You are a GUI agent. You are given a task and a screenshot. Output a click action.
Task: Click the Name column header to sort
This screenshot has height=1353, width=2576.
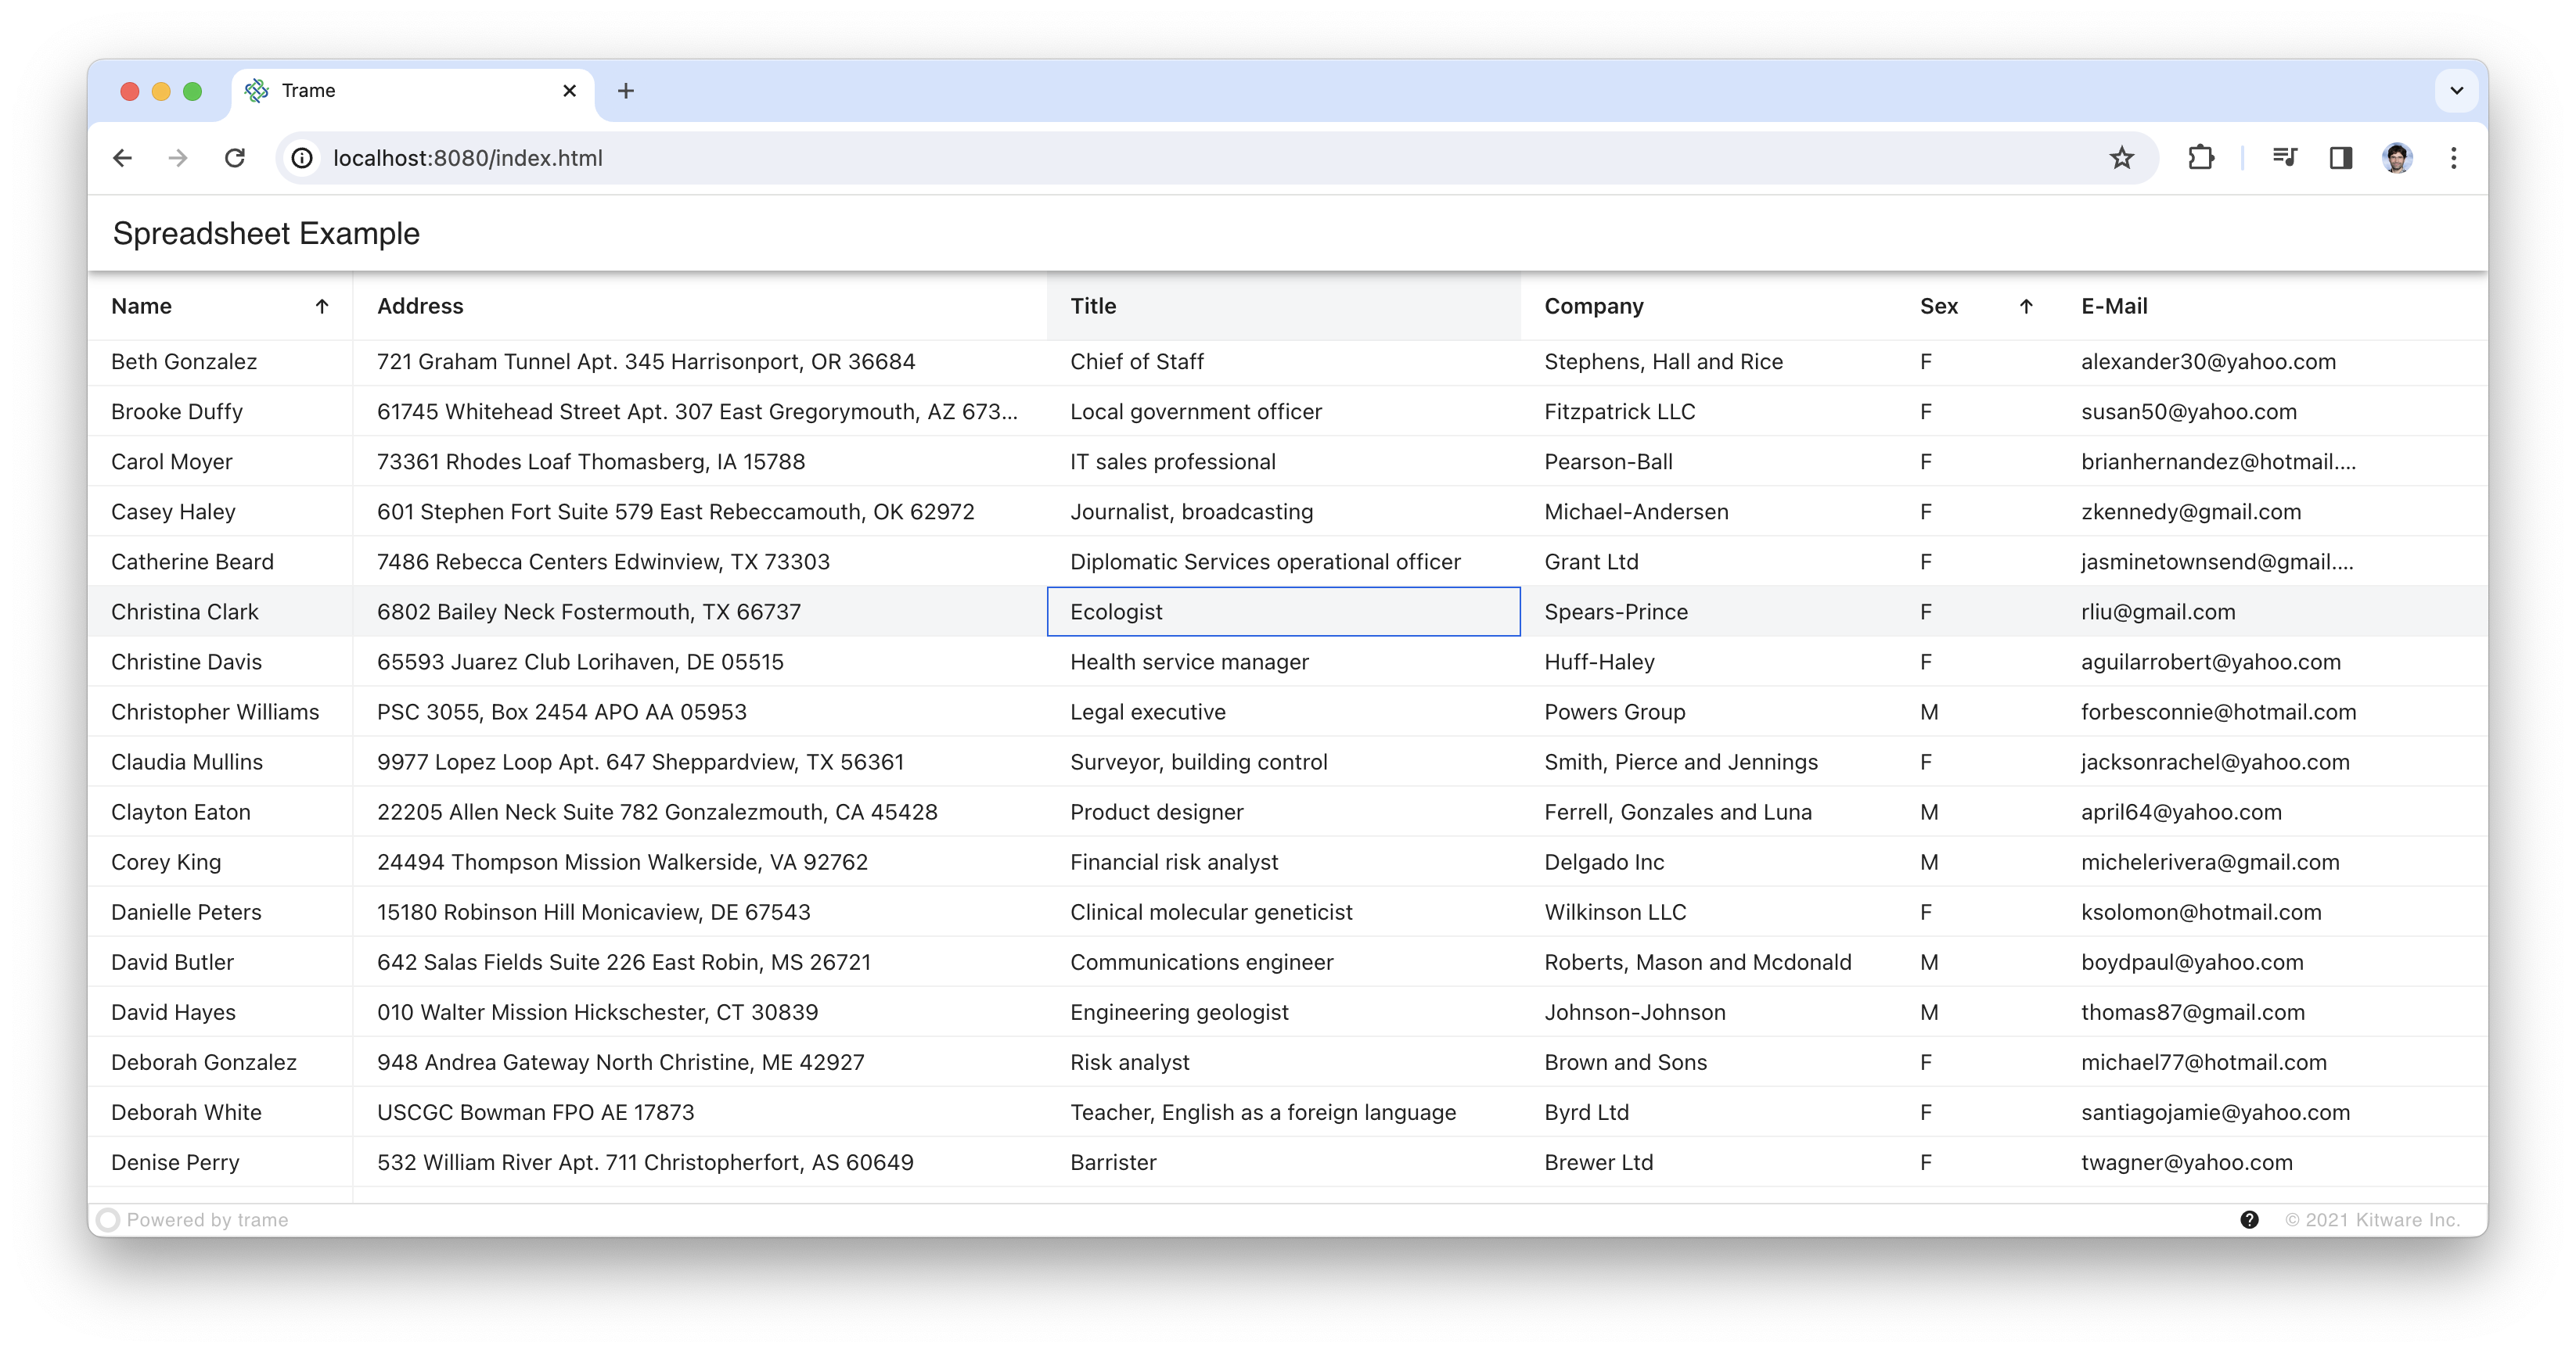coord(142,307)
